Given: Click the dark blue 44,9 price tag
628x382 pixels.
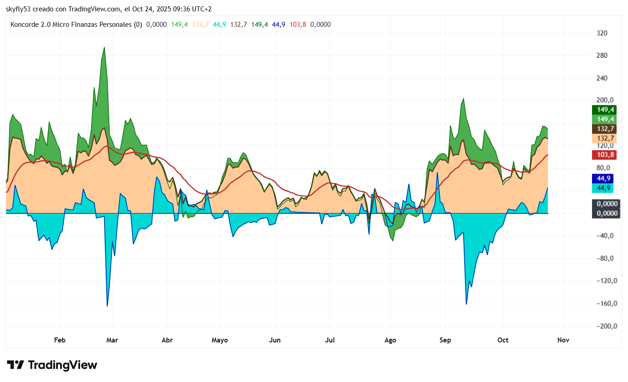Looking at the screenshot, I should (x=602, y=178).
